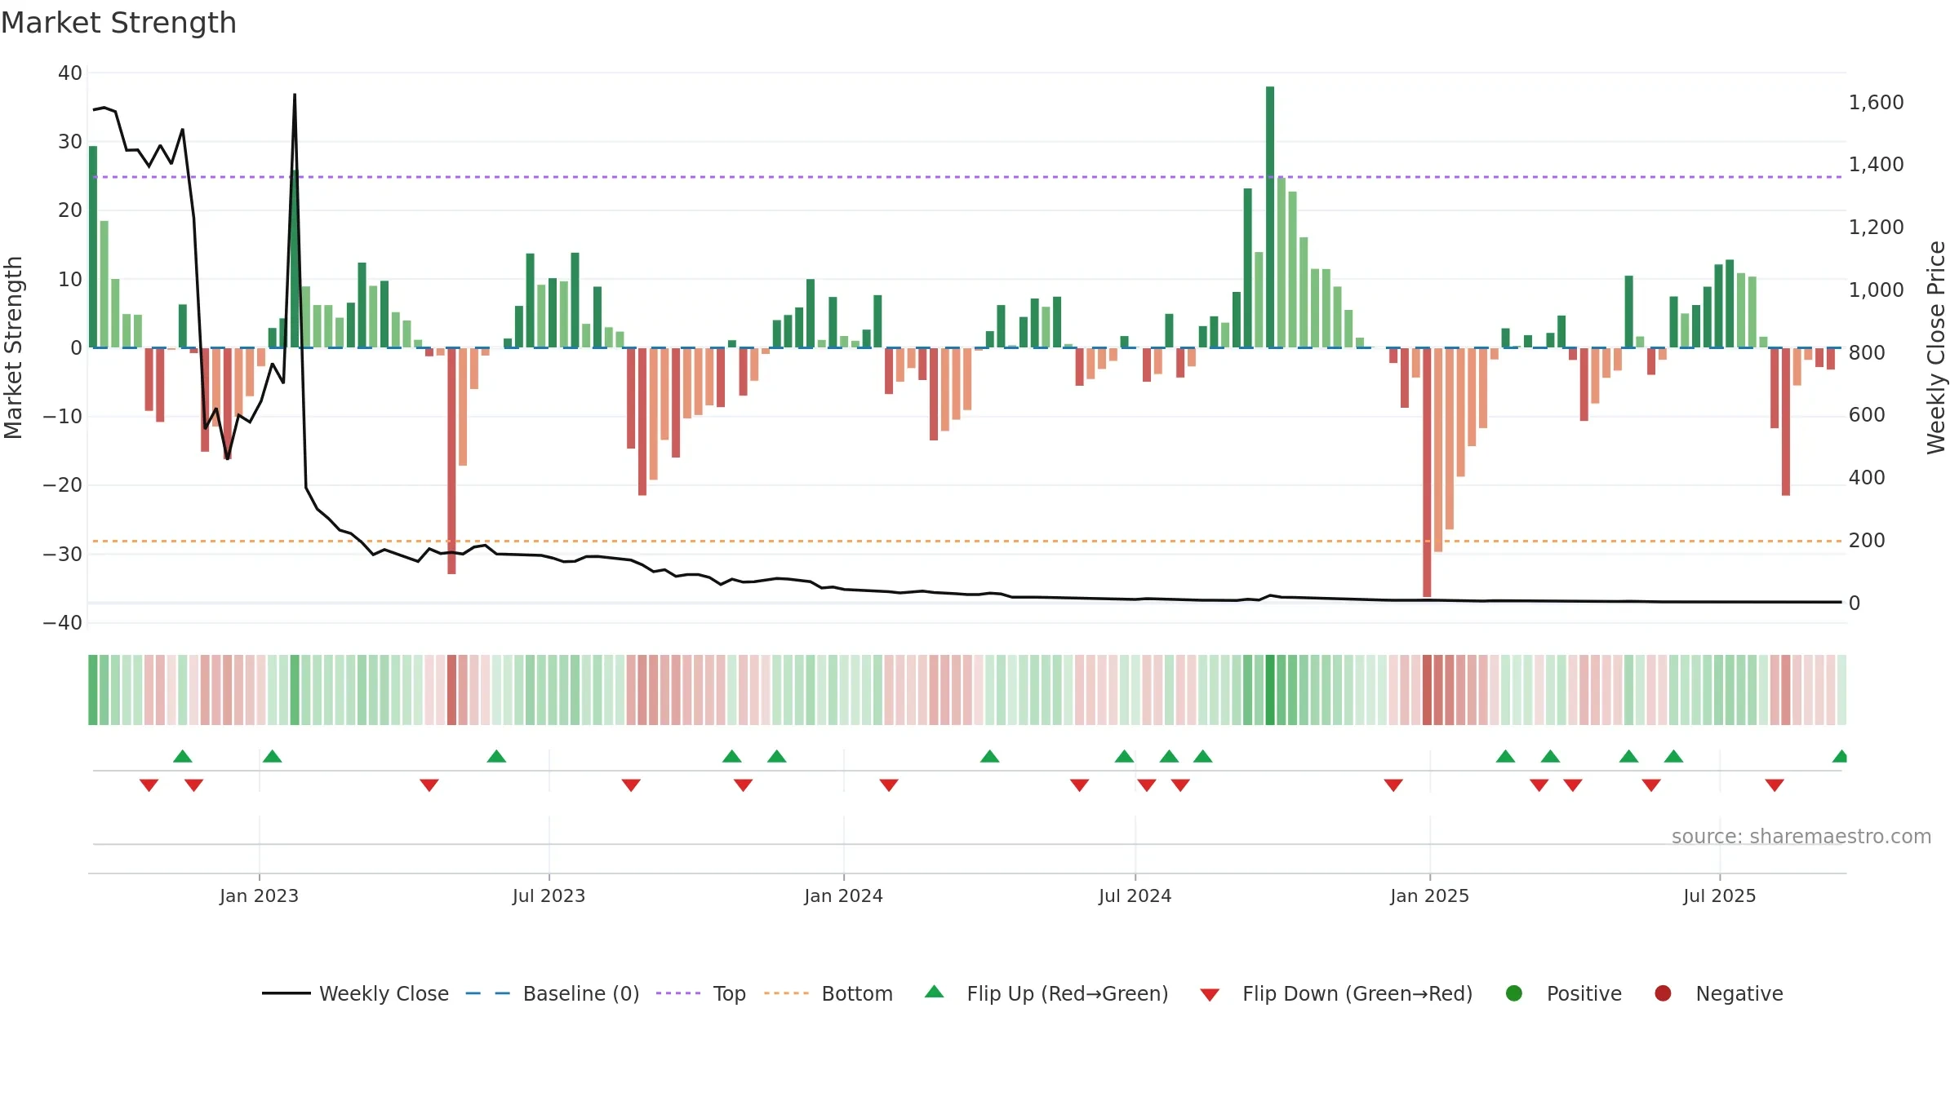The width and height of the screenshot is (1959, 1101).
Task: Click the orange Bottom threshold line
Action: (967, 541)
